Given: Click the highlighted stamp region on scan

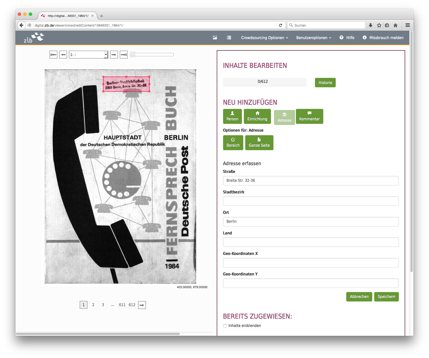Looking at the screenshot, I should [x=126, y=84].
